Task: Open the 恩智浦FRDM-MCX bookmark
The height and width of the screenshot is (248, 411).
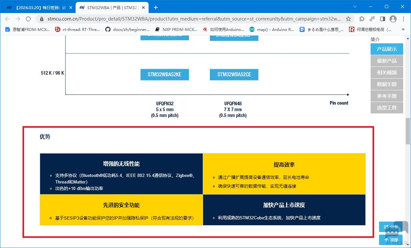Action: (x=28, y=29)
